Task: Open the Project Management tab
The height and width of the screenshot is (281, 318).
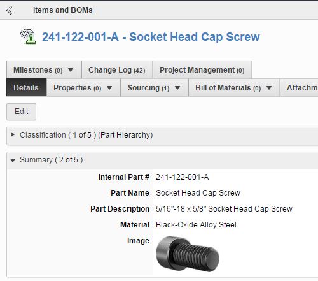Action: tap(202, 70)
